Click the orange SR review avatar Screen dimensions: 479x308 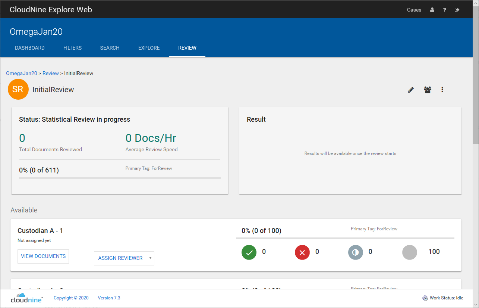(18, 89)
